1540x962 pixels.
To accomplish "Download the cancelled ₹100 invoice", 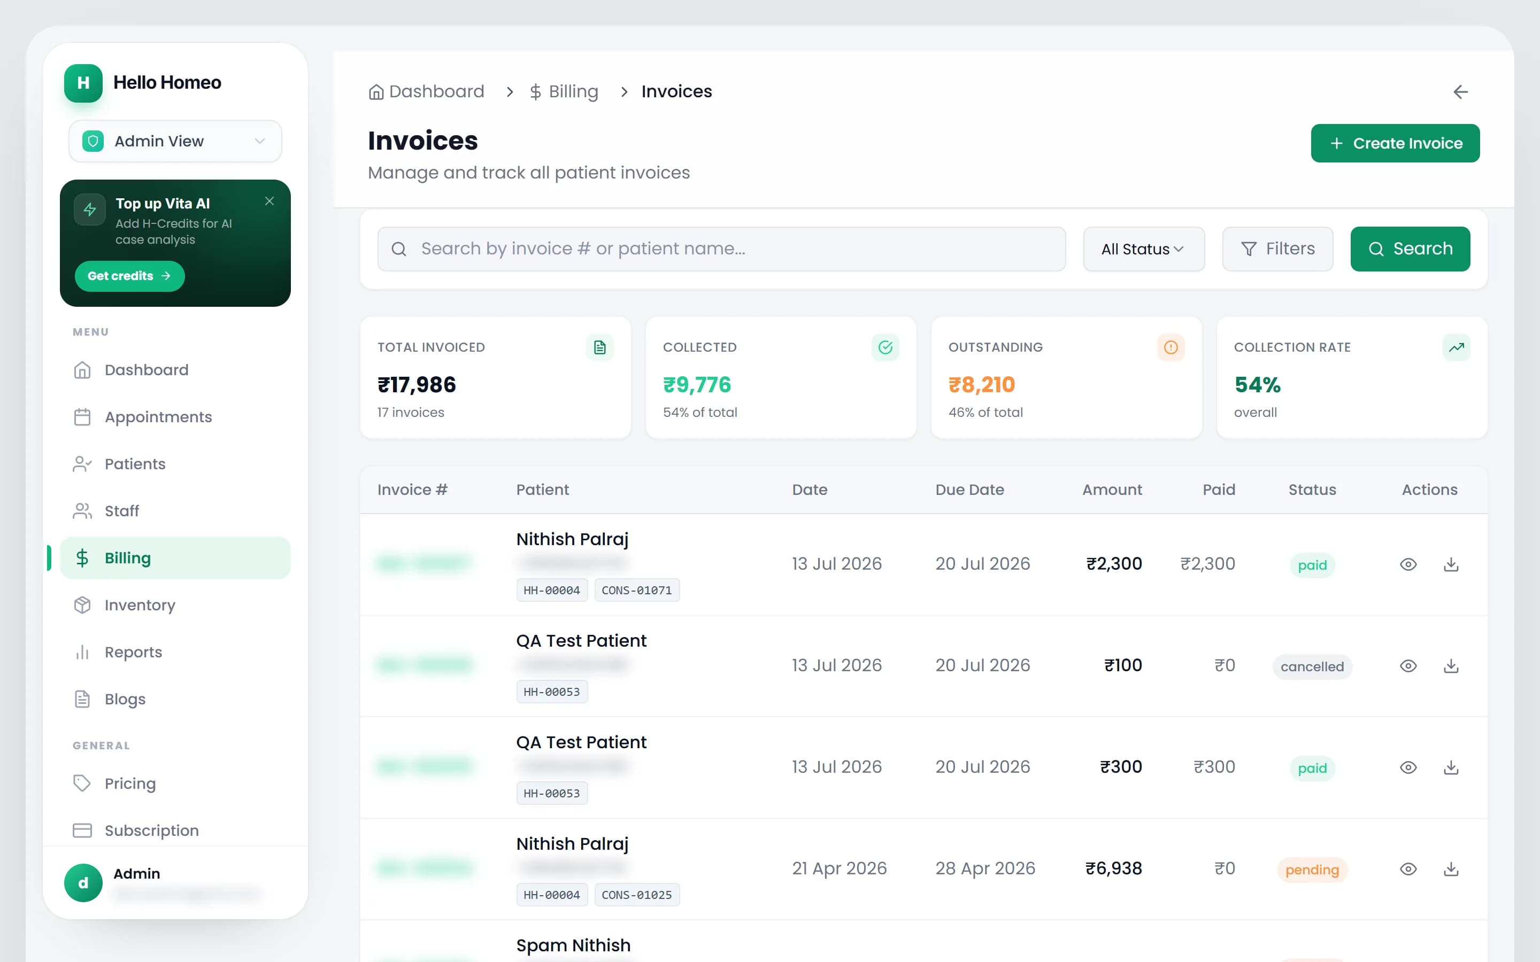I will (x=1451, y=666).
